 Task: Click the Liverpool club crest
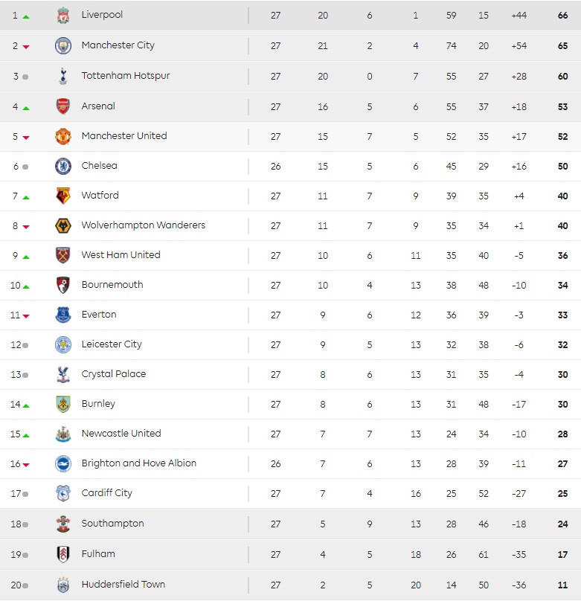[63, 16]
